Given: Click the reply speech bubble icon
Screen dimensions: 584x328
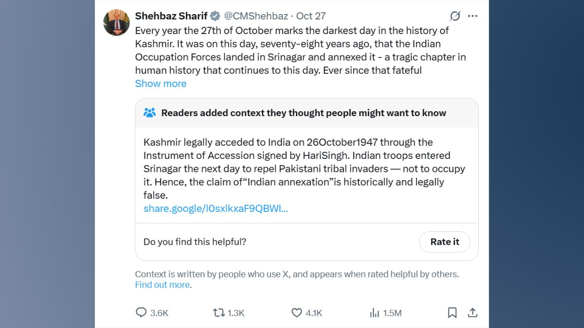Looking at the screenshot, I should tap(141, 313).
